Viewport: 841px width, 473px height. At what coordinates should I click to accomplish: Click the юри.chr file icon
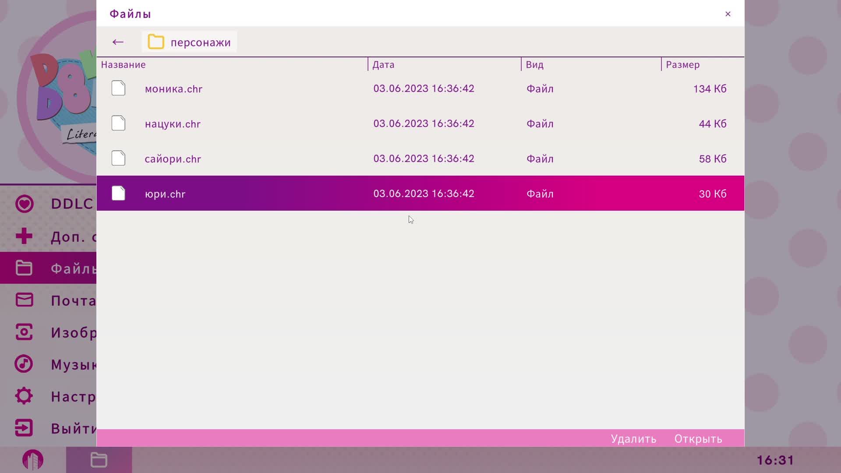pos(118,194)
